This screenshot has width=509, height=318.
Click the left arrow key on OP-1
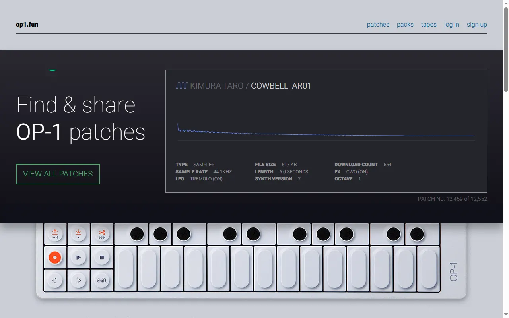tap(55, 281)
